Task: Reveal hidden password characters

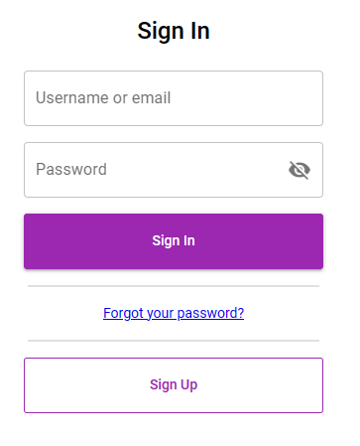Action: [x=300, y=170]
